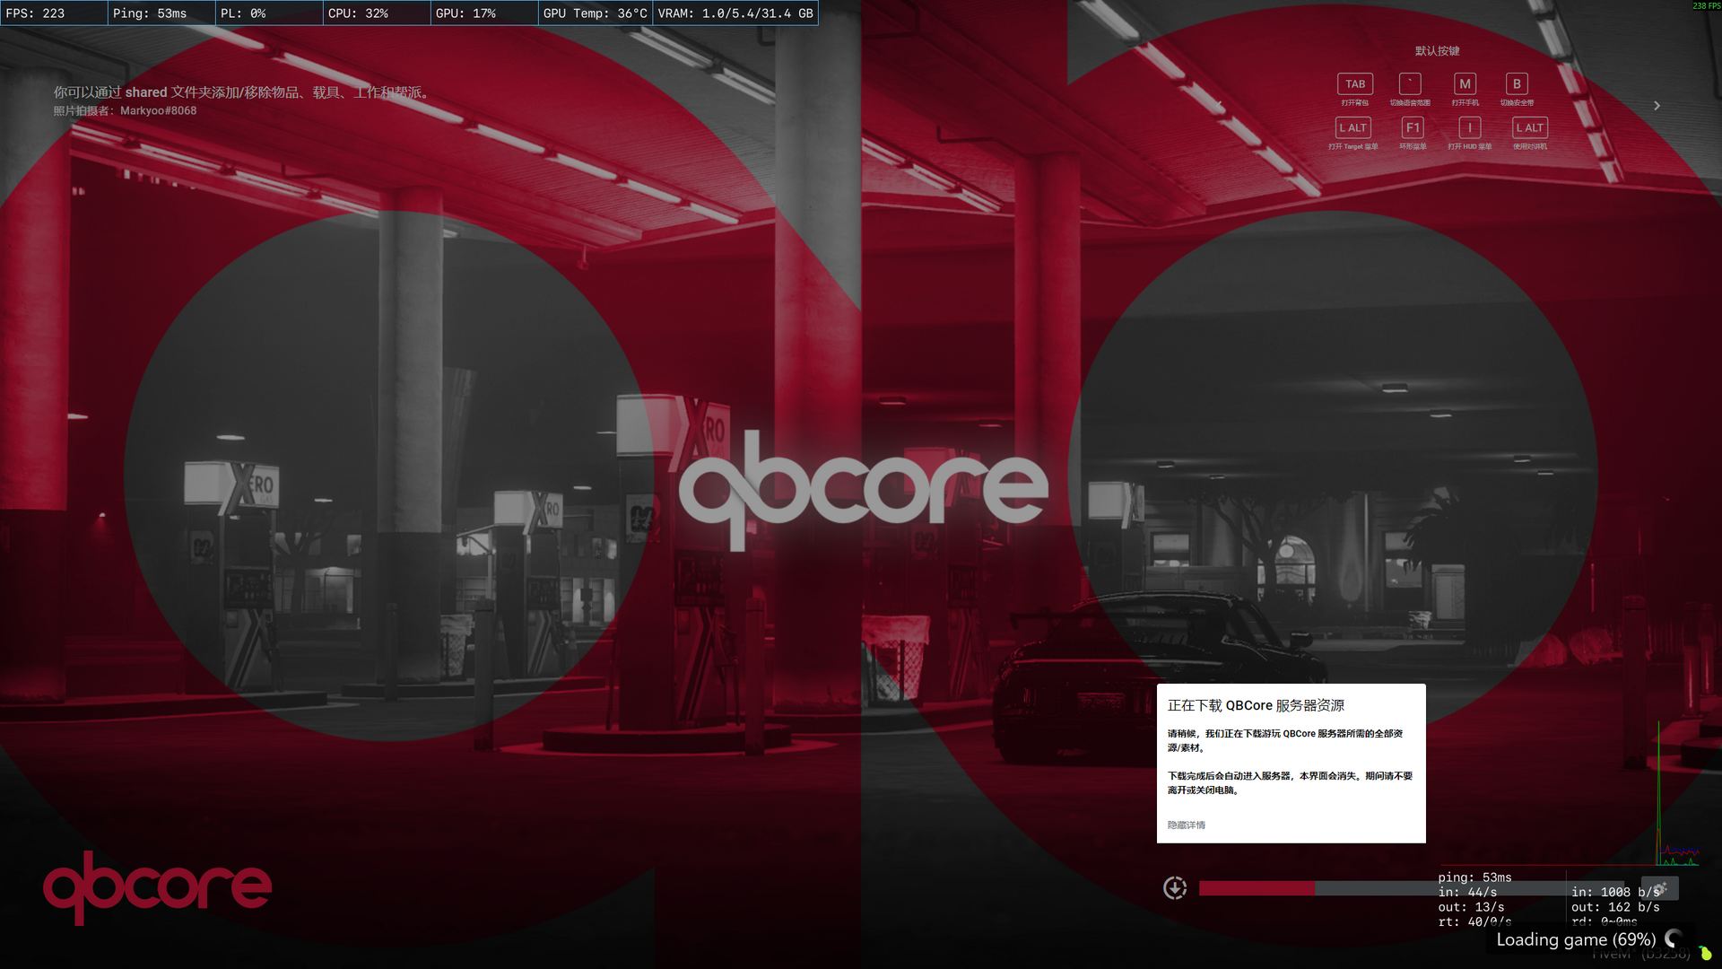Click the 下载完成后 auto-join notice paragraph

coord(1290,783)
